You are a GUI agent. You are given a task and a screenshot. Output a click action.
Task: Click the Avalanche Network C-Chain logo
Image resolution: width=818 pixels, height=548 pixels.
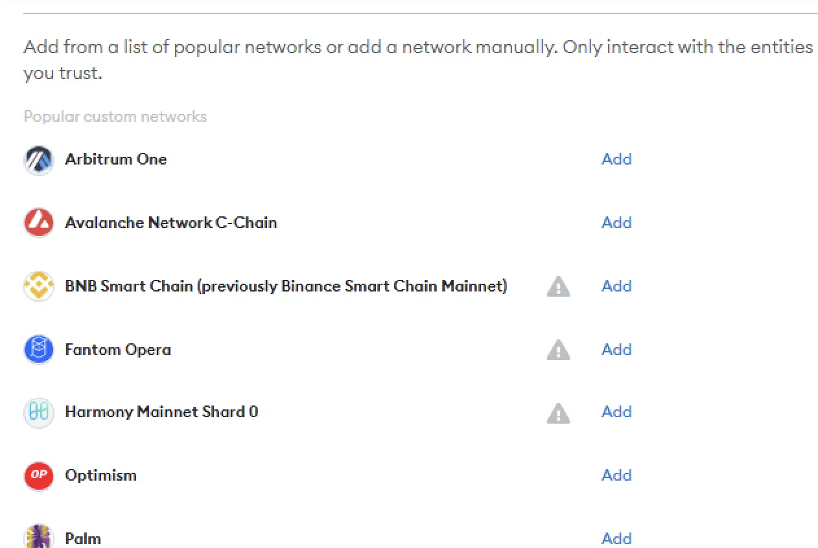point(38,223)
